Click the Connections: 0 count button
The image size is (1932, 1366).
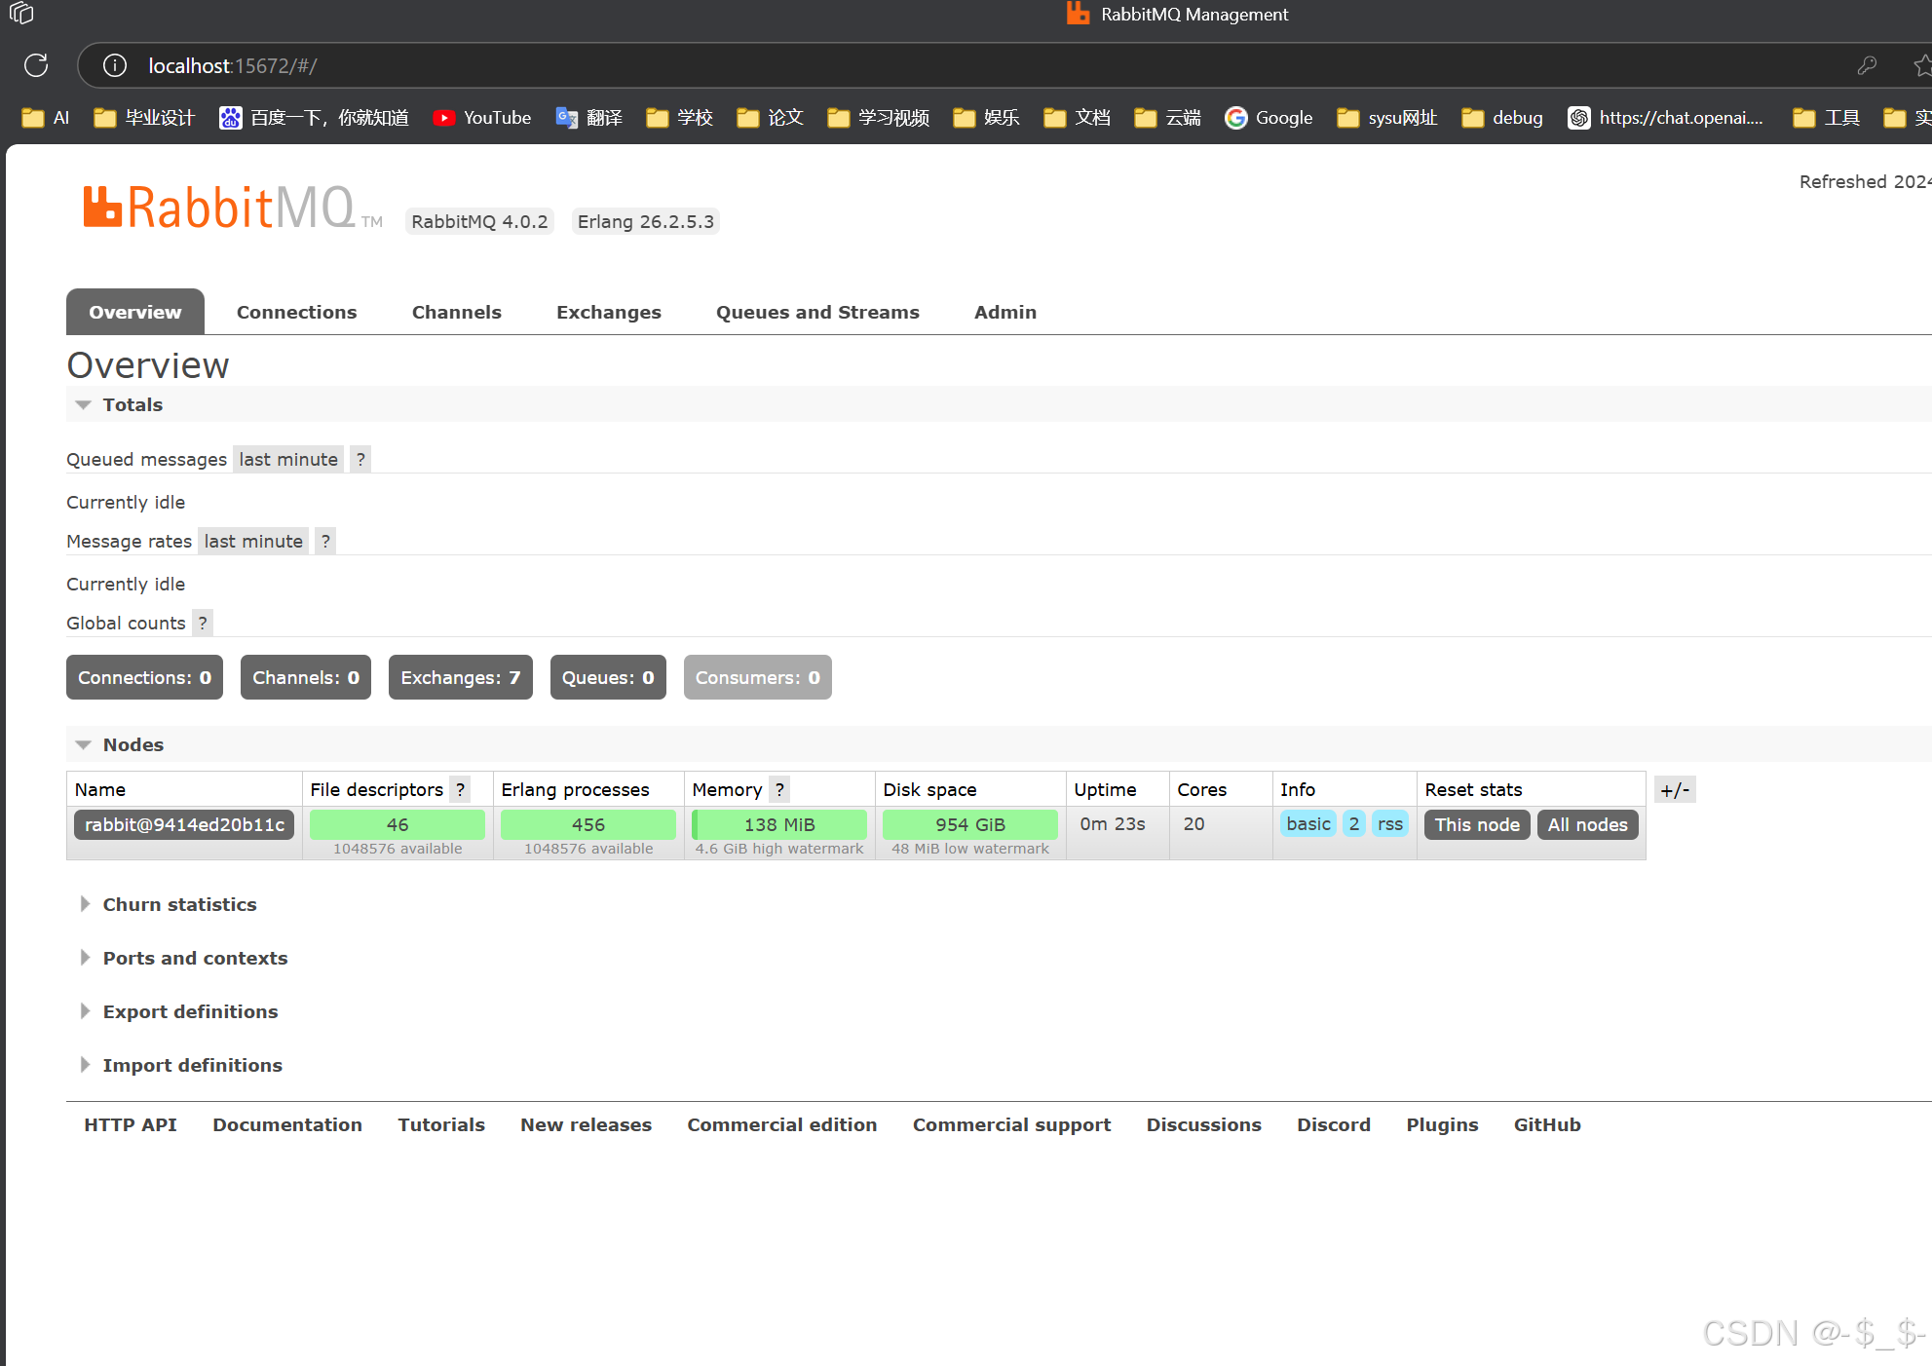(144, 677)
